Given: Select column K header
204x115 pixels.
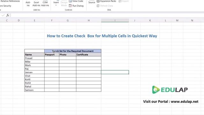Looking at the screenshot, I should (x=150, y=20).
